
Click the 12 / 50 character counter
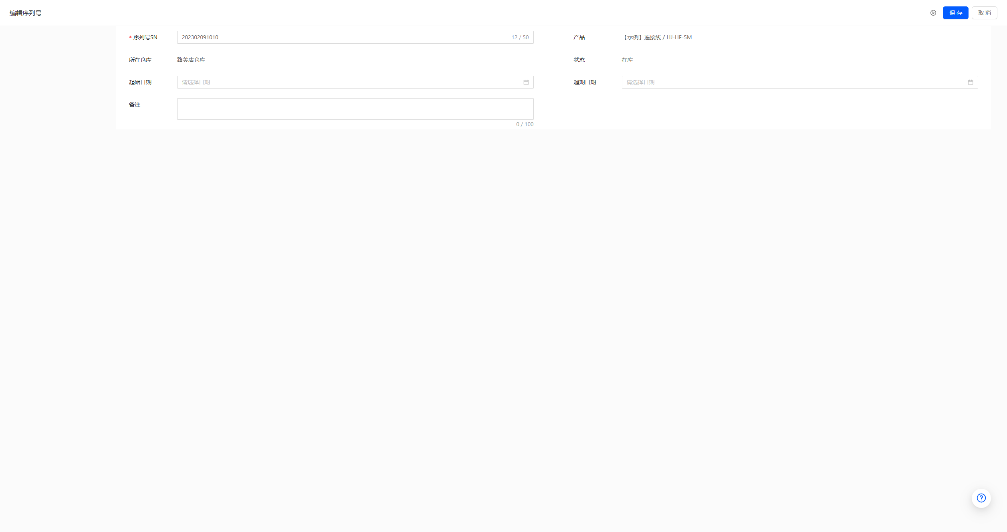520,37
